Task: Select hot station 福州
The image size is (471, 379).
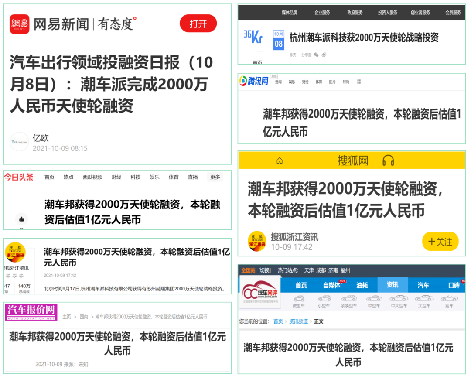Action: click(345, 270)
